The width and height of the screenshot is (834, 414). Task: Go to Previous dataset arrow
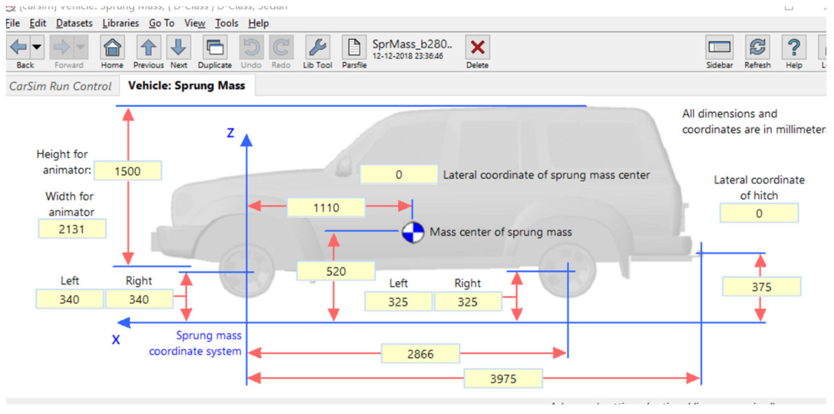pos(148,47)
